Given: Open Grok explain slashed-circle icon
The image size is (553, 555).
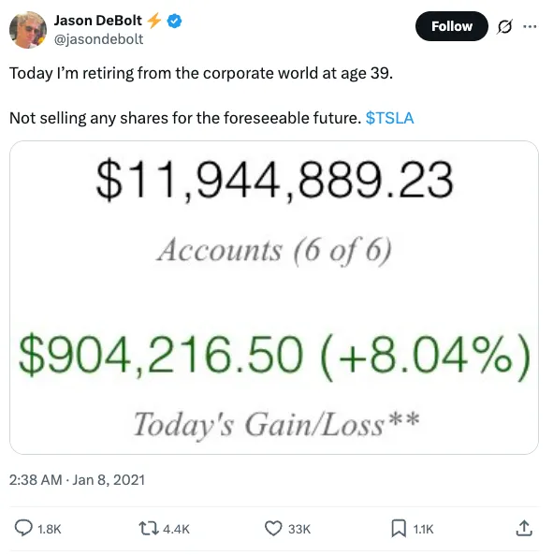Looking at the screenshot, I should click(x=504, y=26).
